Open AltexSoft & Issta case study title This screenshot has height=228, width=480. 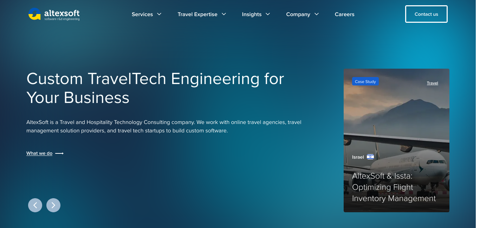coord(394,187)
